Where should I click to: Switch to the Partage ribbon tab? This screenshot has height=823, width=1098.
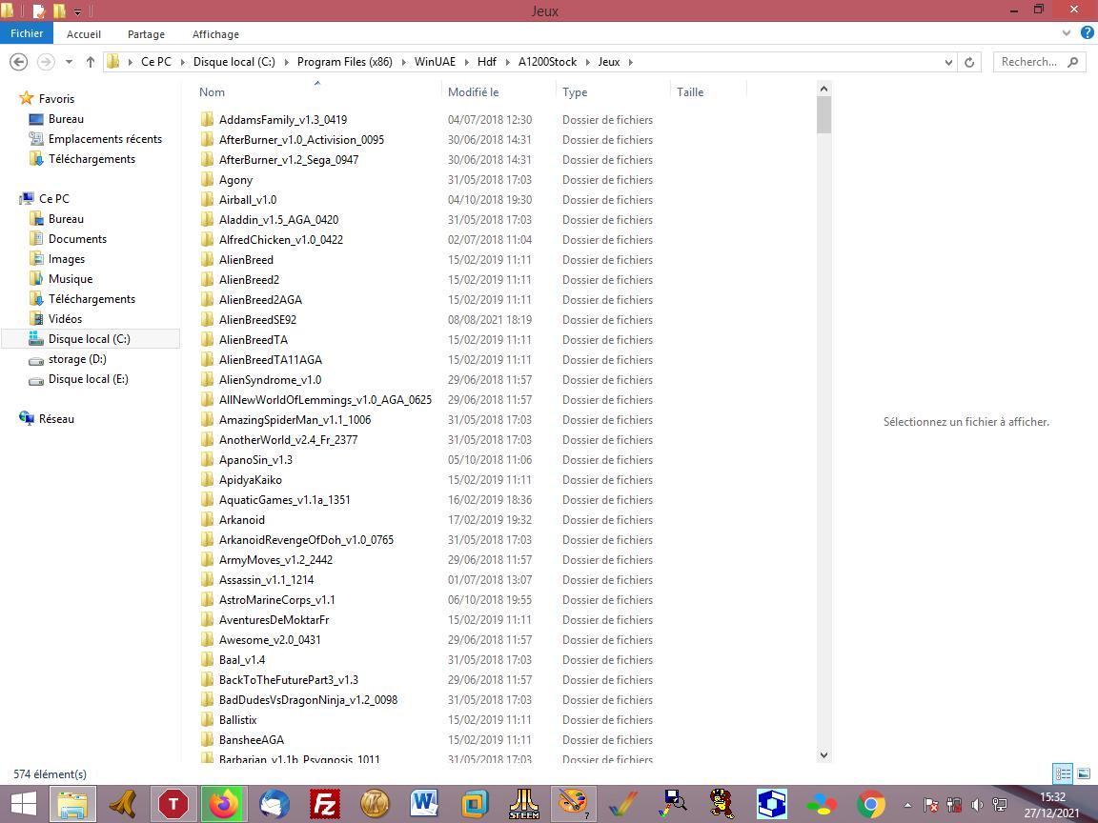pos(146,34)
